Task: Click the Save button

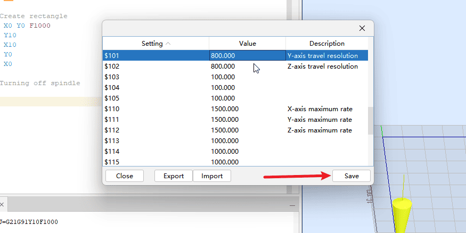Action: [x=351, y=176]
